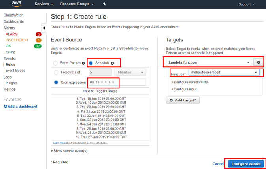Click the red ALARM count badge
This screenshot has height=169, width=266.
(x=38, y=34)
